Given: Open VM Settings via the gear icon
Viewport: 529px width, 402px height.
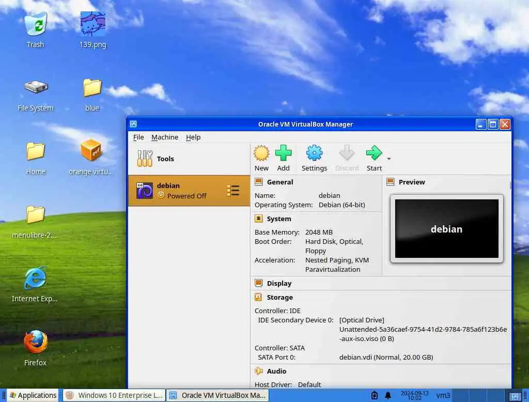Looking at the screenshot, I should [x=314, y=153].
